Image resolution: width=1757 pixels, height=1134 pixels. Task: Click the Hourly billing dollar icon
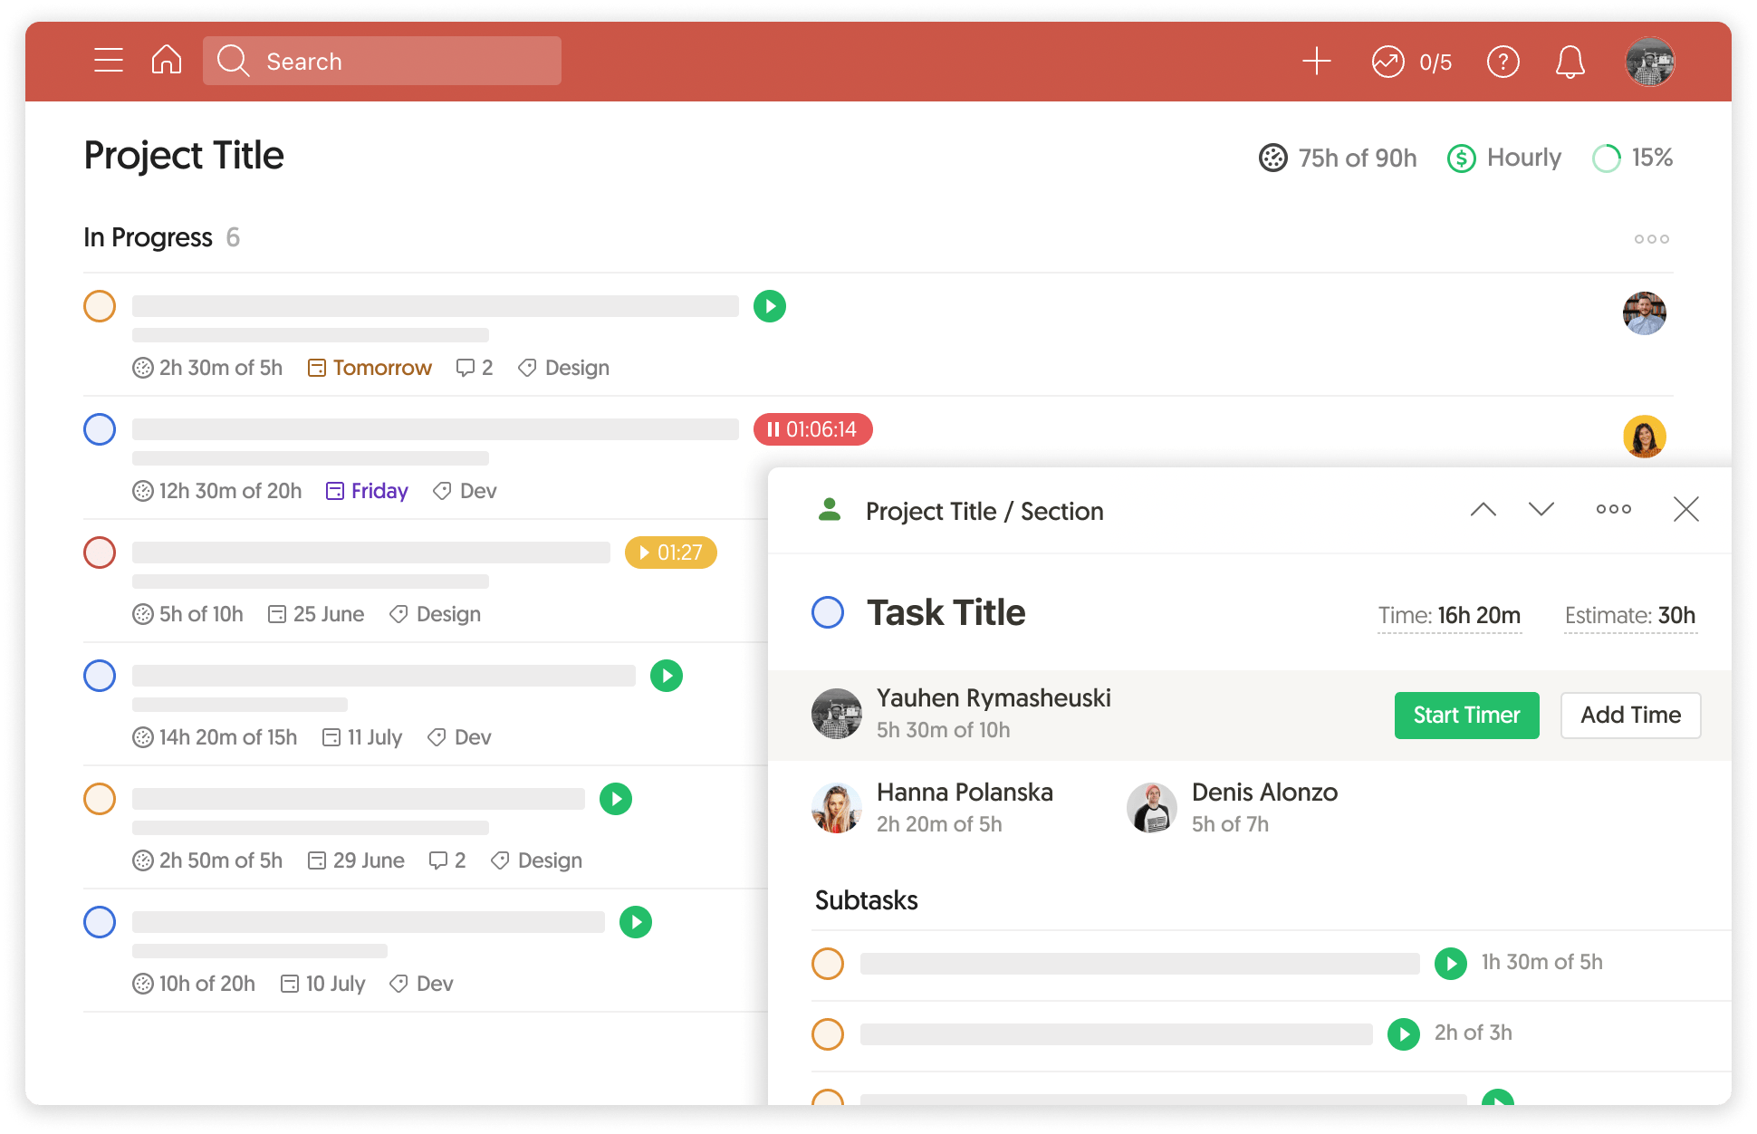[x=1461, y=158]
